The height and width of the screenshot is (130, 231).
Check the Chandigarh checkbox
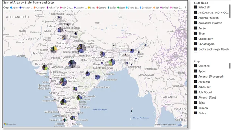point(196,39)
